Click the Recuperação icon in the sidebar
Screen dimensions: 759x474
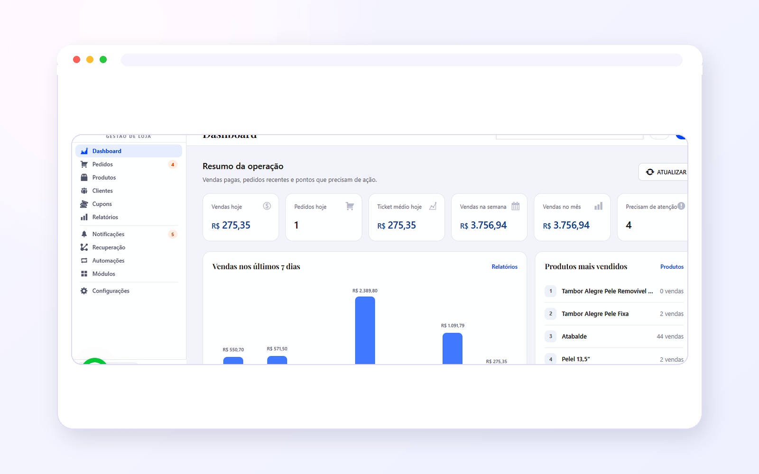tap(84, 247)
